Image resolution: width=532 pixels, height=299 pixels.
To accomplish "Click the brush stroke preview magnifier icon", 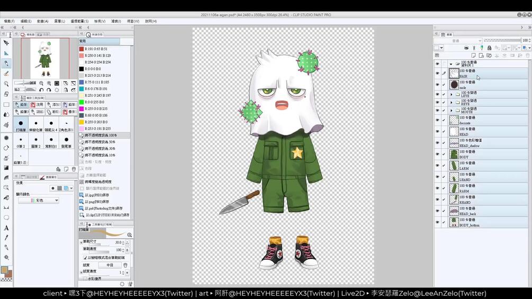I will [x=129, y=235].
